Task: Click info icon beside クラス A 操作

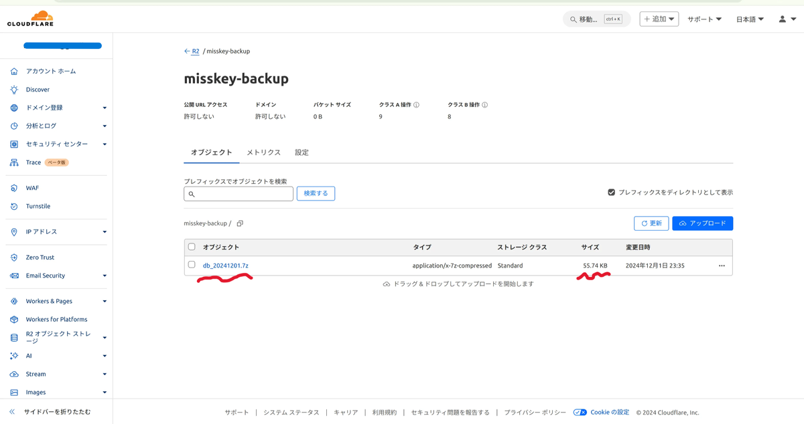Action: point(416,105)
